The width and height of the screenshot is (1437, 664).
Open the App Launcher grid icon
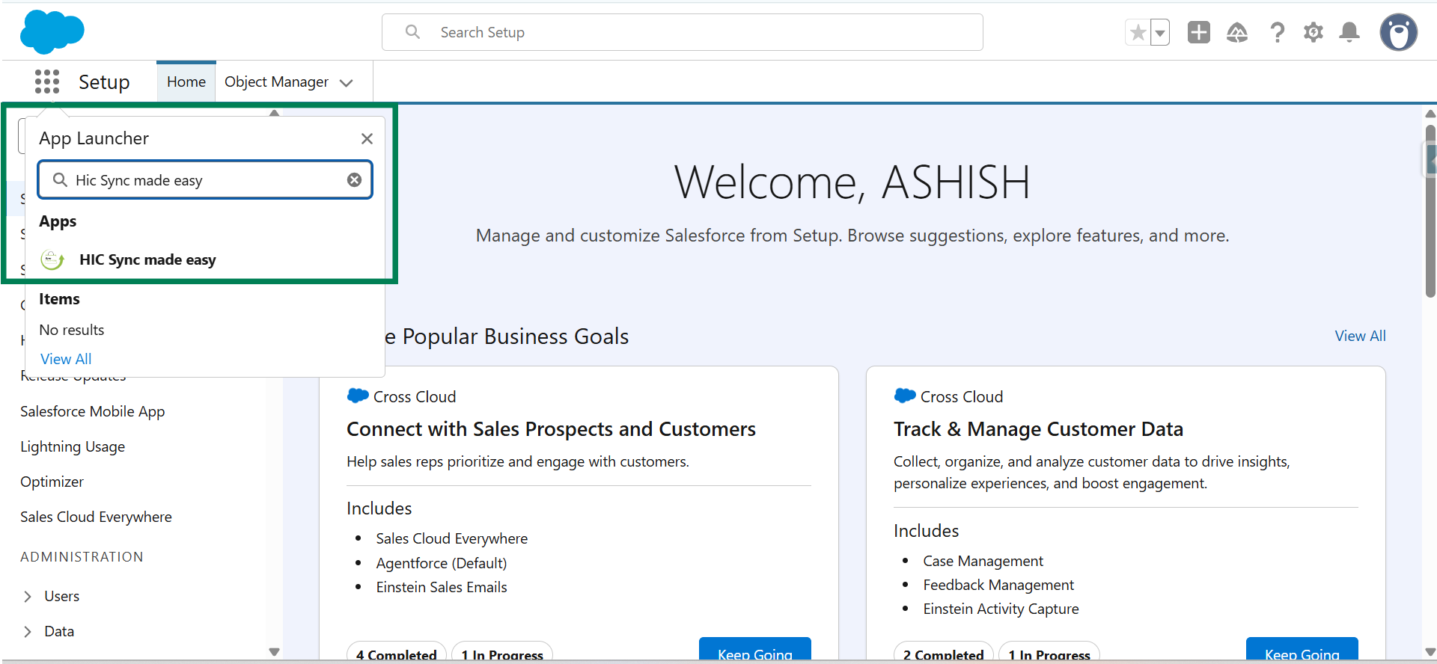[47, 82]
